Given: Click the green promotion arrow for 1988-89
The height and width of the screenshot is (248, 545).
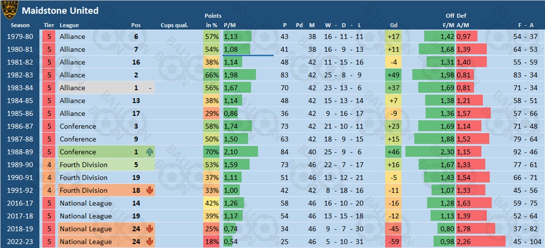Looking at the screenshot, I should click(x=150, y=152).
